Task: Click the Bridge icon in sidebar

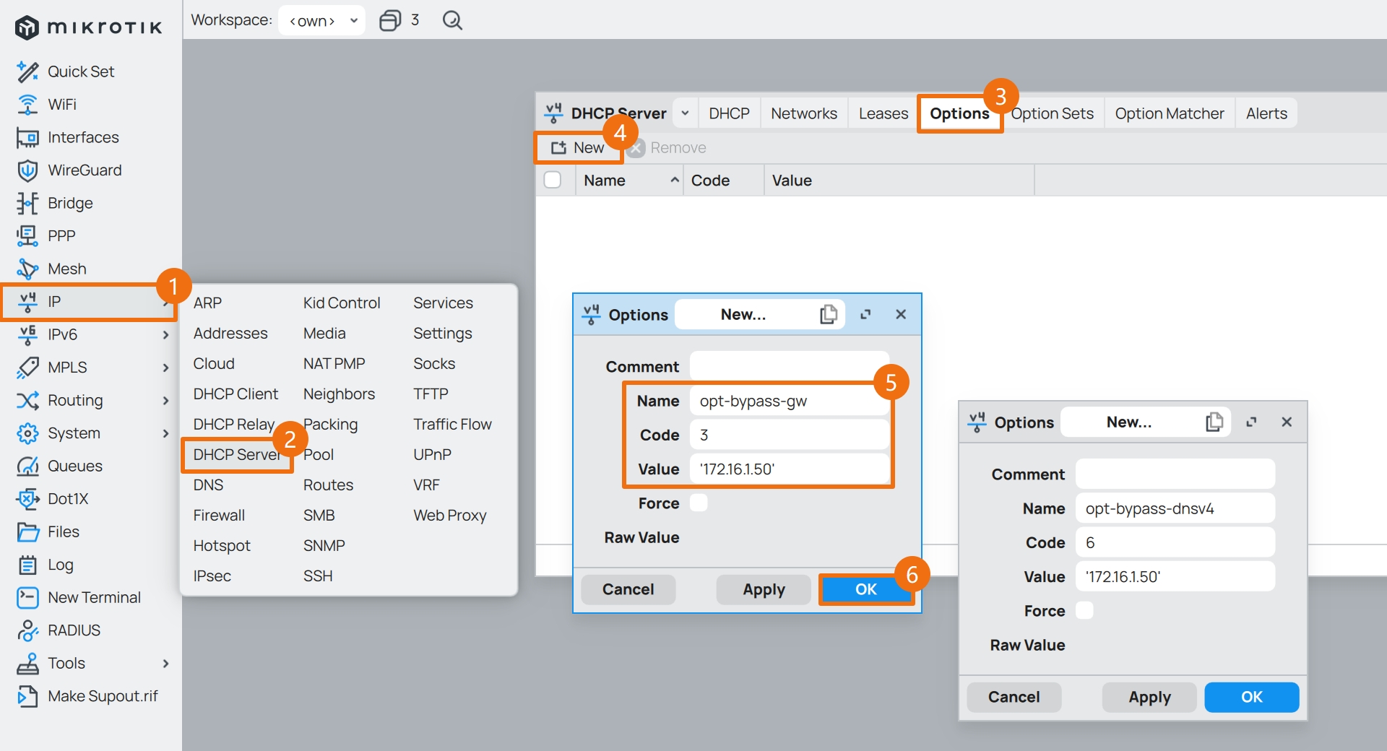Action: (x=27, y=203)
